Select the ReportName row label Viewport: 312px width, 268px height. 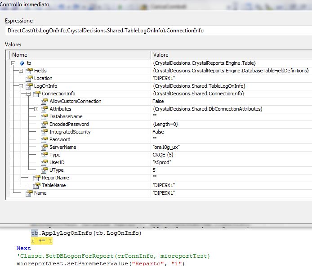[x=55, y=178]
